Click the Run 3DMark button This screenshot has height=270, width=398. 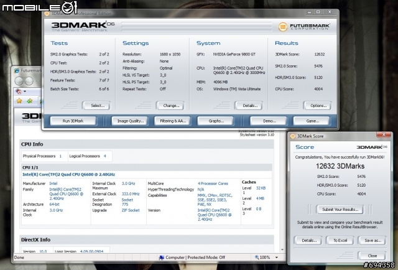click(x=73, y=121)
